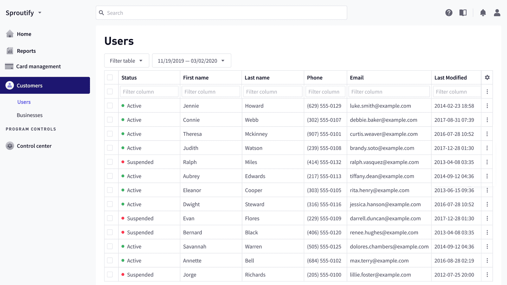Click the Home house icon

(10, 34)
